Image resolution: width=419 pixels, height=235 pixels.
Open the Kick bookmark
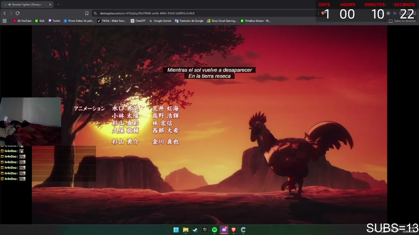(40, 21)
